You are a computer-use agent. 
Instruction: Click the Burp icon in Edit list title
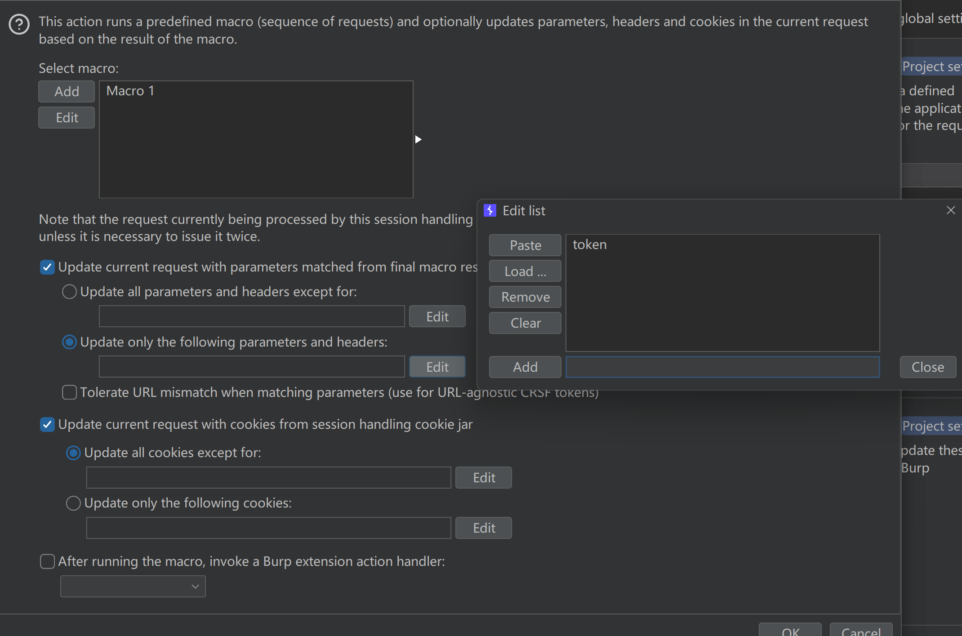pos(490,210)
